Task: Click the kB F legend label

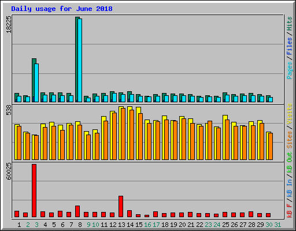Action: pos(290,211)
